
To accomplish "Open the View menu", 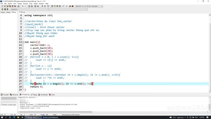I will [15, 4].
